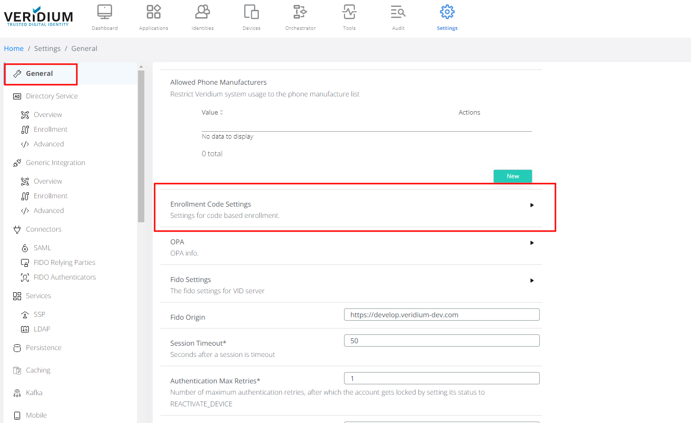Screen dimensions: 691x423
Task: Click the Fido Origin input field
Action: tap(441, 315)
